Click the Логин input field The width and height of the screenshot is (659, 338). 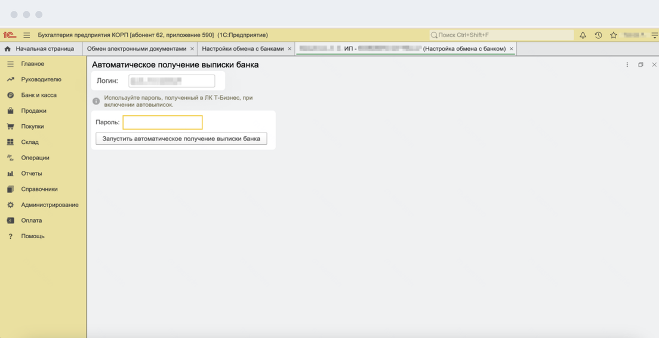point(171,81)
